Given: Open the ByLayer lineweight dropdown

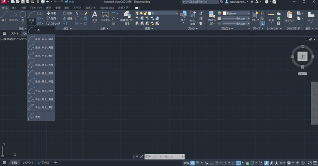Looking at the screenshot, I should 249,19.
